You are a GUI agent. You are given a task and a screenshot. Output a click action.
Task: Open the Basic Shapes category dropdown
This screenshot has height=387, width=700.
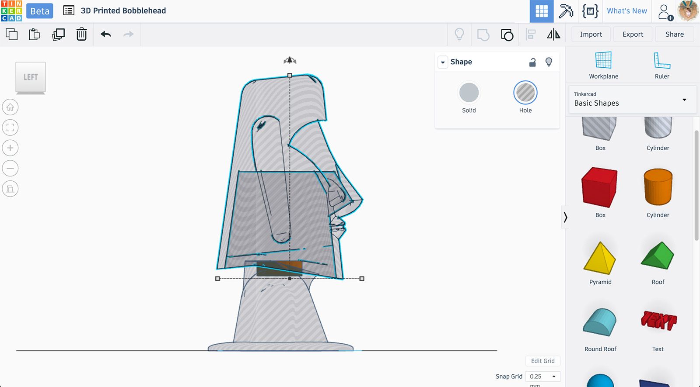pos(633,100)
